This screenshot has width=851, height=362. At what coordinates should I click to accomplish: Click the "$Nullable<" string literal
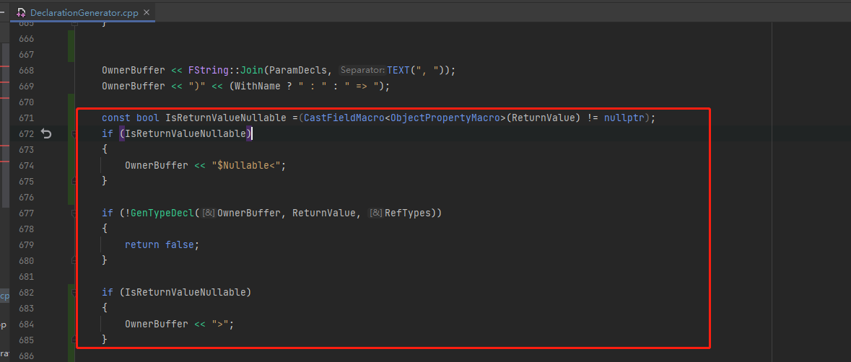tap(246, 166)
